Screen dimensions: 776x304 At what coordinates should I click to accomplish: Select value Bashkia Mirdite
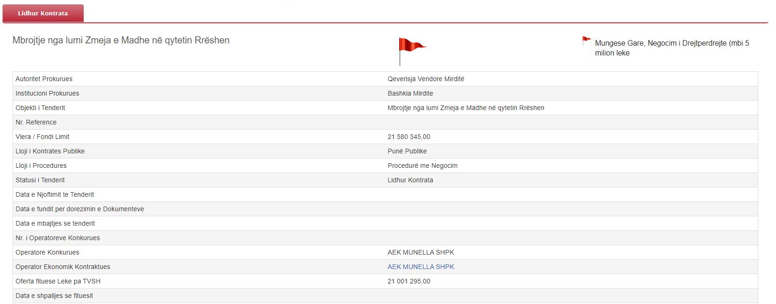(x=410, y=93)
